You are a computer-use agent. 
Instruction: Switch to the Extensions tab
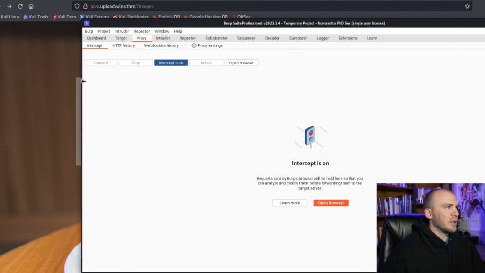tap(348, 38)
